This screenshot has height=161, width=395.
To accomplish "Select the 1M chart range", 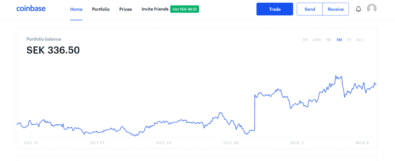I will pyautogui.click(x=339, y=40).
